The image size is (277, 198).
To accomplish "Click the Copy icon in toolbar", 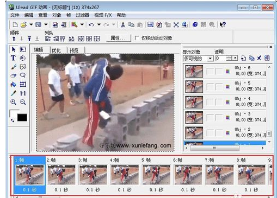I will [x=131, y=24].
